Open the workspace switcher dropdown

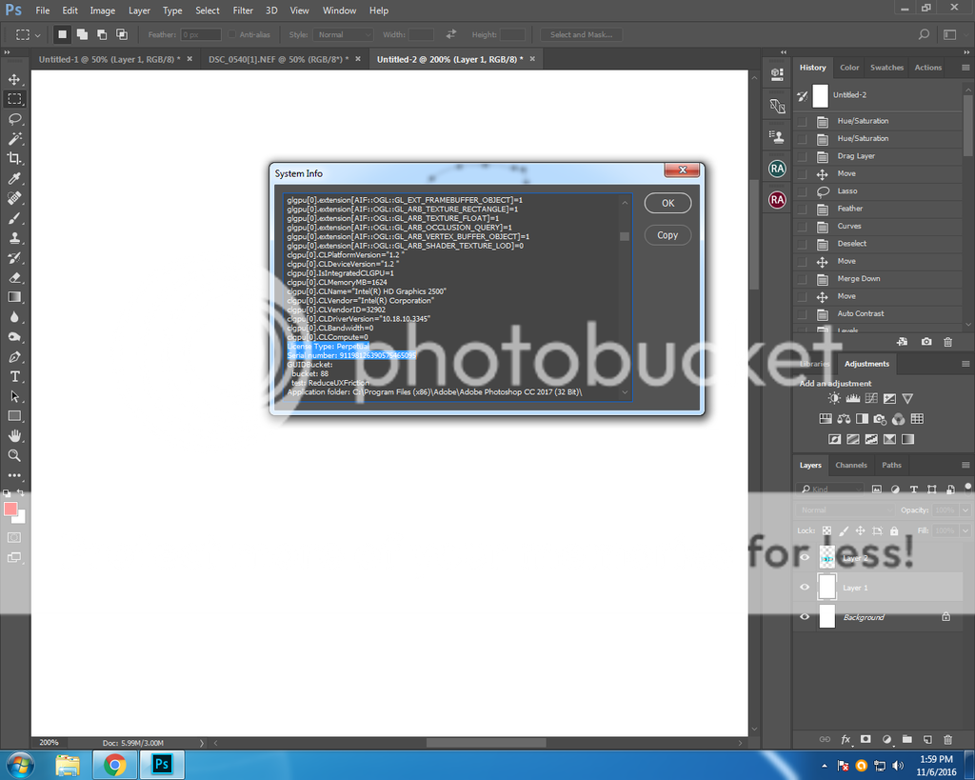pos(949,35)
